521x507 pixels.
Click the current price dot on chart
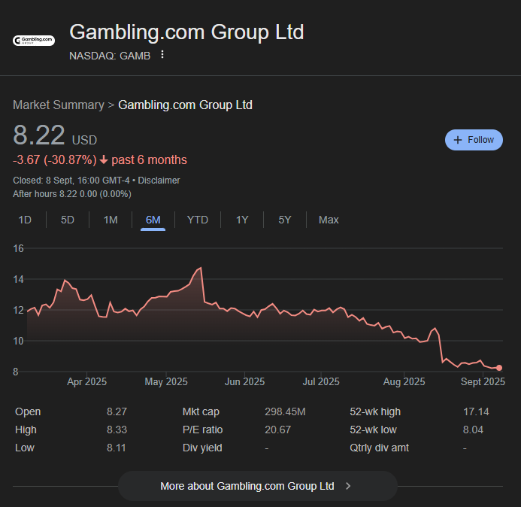(x=499, y=368)
